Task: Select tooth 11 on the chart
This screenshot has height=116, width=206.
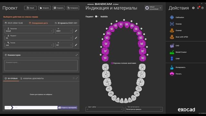Action: click(121, 24)
